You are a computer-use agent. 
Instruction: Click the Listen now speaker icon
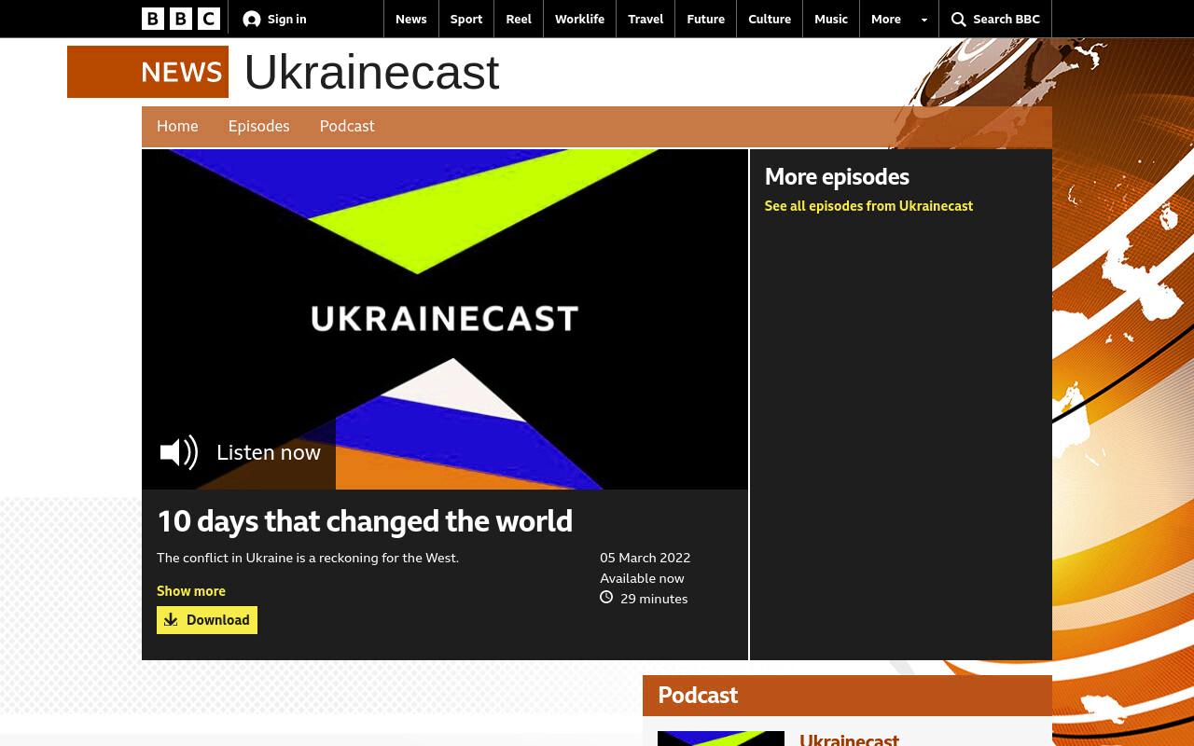179,452
